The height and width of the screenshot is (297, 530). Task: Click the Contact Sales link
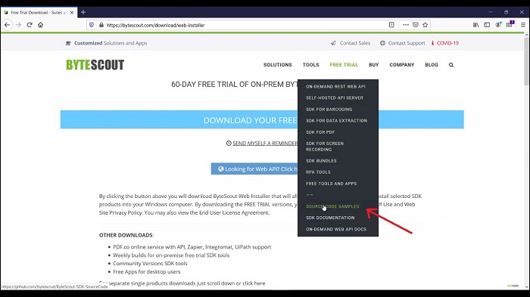click(351, 43)
